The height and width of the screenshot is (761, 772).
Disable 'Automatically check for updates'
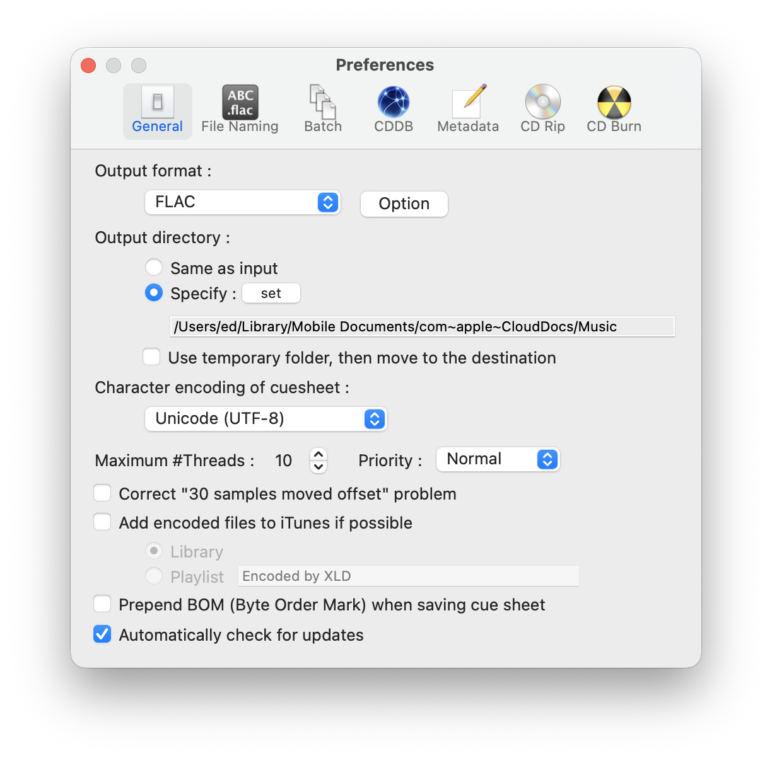click(x=102, y=634)
